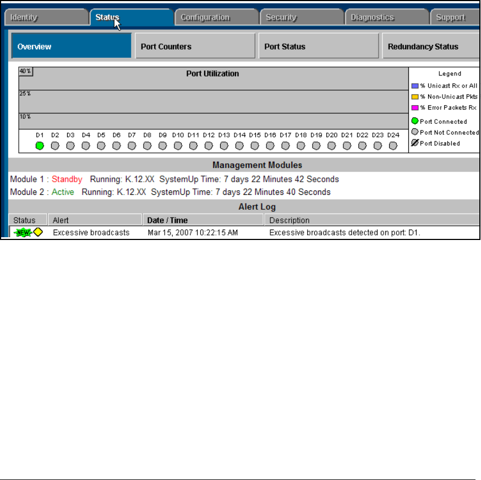
Task: Click the D20 port indicator
Action: pyautogui.click(x=332, y=146)
